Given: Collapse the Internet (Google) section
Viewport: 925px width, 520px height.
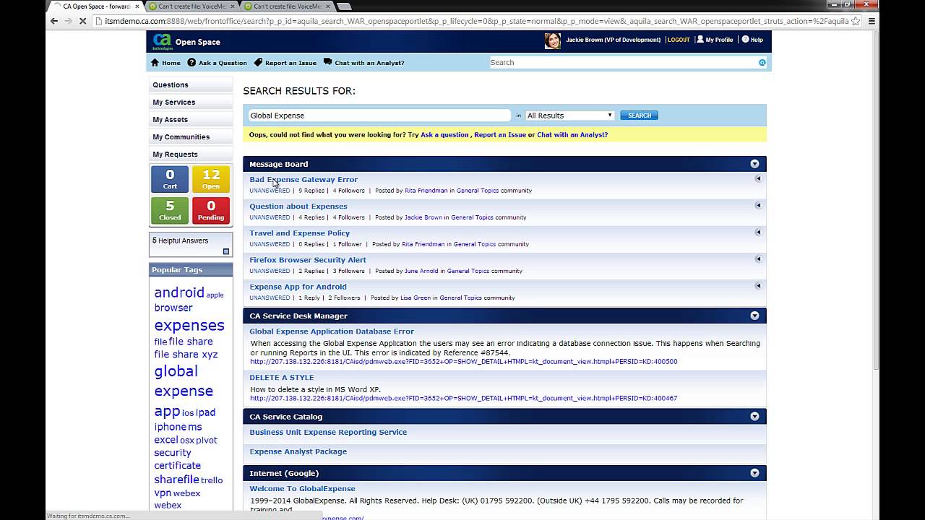Looking at the screenshot, I should (754, 473).
